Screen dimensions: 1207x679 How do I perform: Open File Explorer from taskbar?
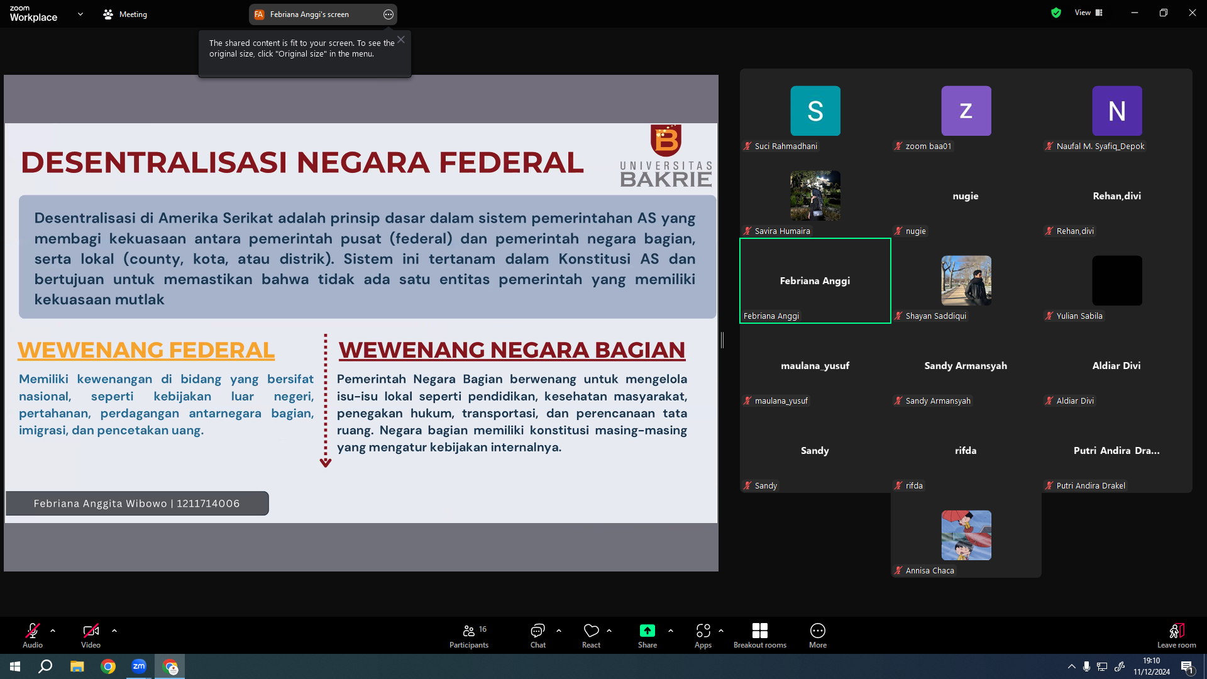pyautogui.click(x=77, y=666)
